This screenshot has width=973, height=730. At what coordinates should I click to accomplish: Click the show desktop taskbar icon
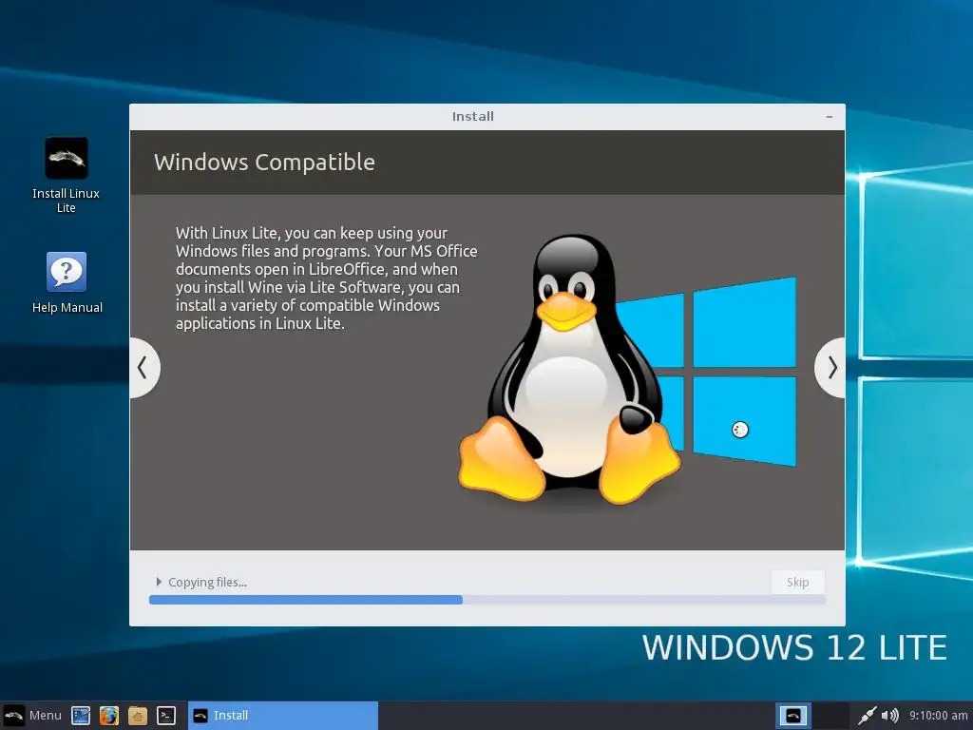[81, 716]
